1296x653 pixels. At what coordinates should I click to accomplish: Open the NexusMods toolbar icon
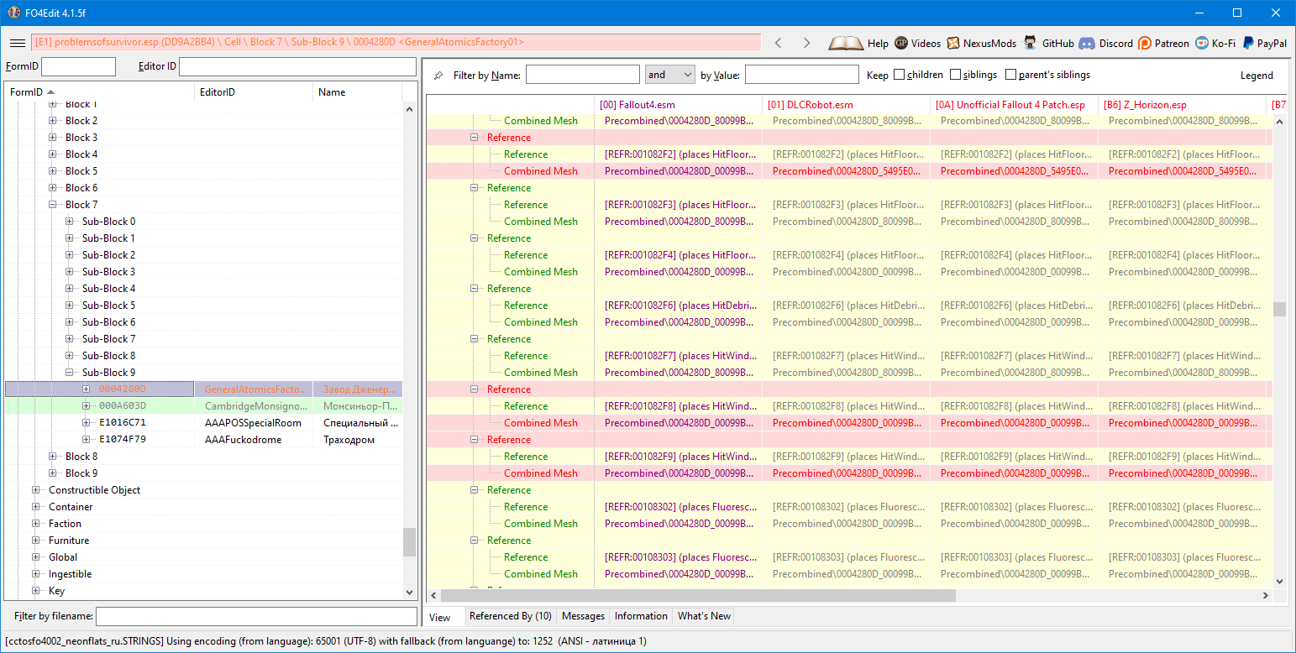953,43
